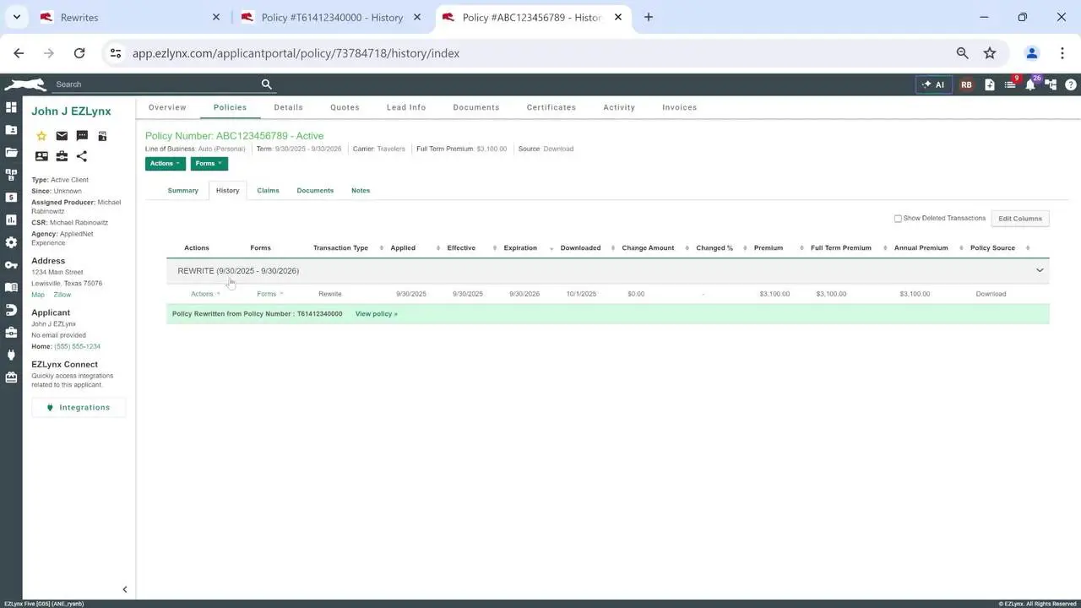Click the search magnifier icon in header
The width and height of the screenshot is (1081, 608).
[267, 84]
